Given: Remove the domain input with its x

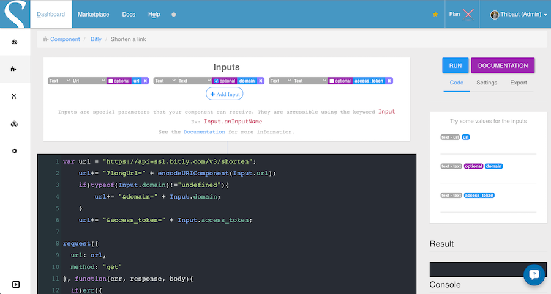Looking at the screenshot, I should click(260, 81).
